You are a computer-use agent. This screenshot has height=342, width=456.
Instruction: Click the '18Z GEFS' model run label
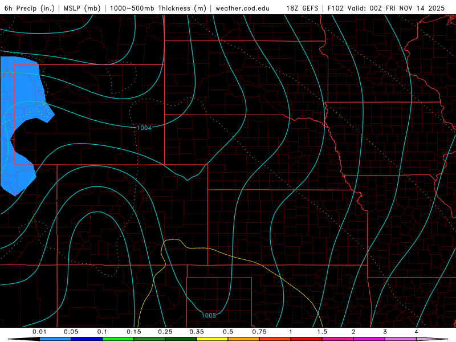[302, 8]
